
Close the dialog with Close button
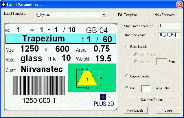pos(168,110)
